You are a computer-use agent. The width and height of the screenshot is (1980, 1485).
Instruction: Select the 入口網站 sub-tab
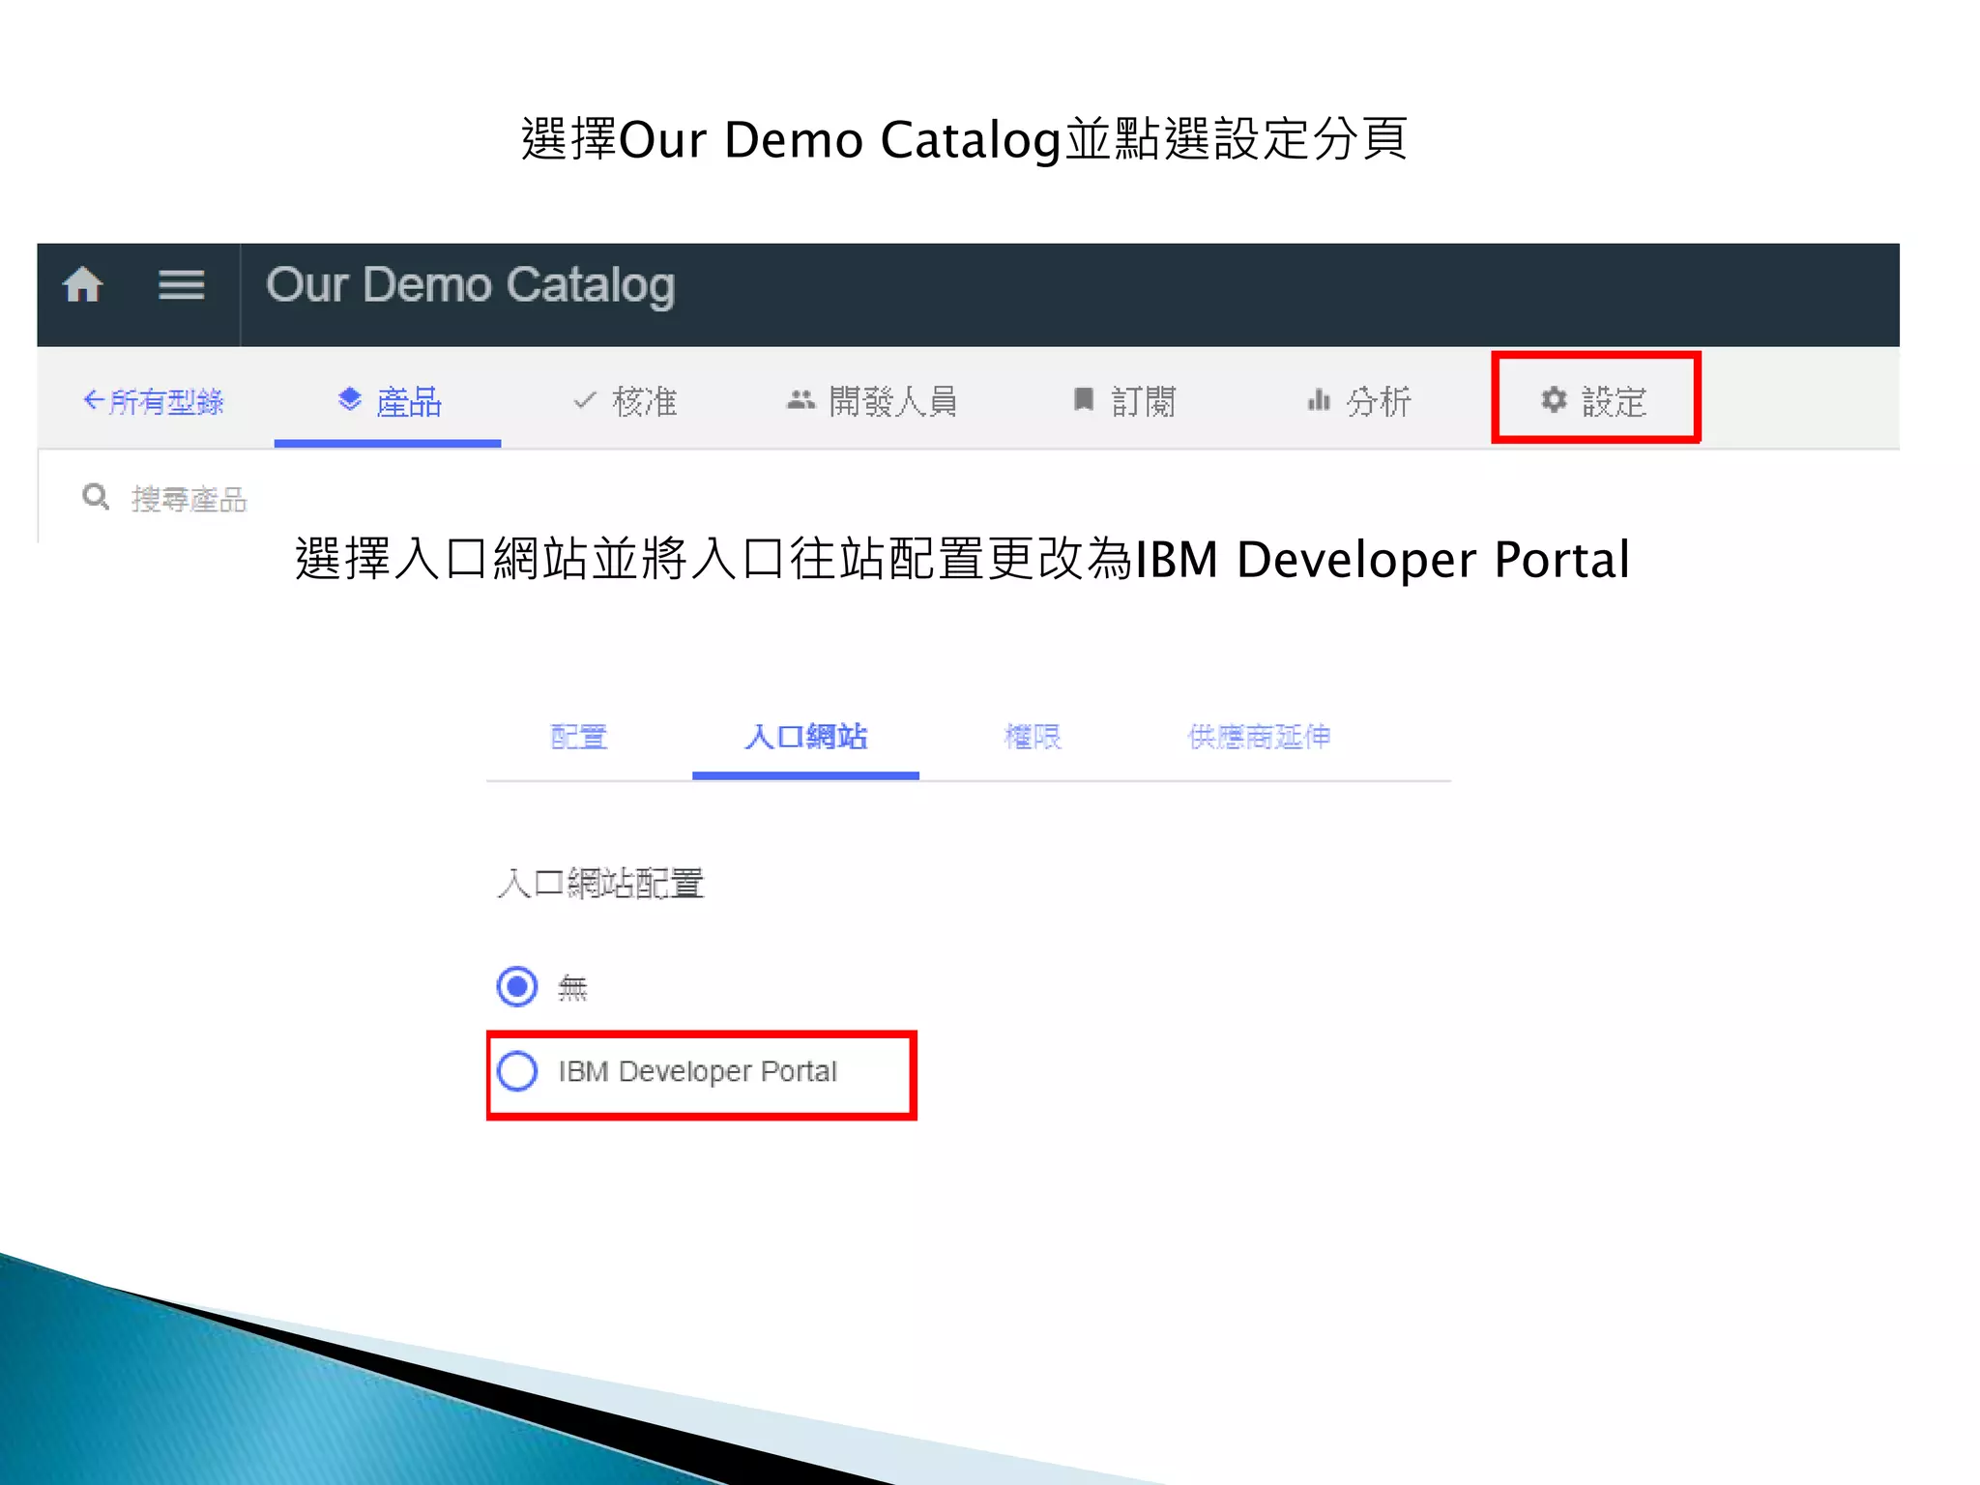click(805, 738)
